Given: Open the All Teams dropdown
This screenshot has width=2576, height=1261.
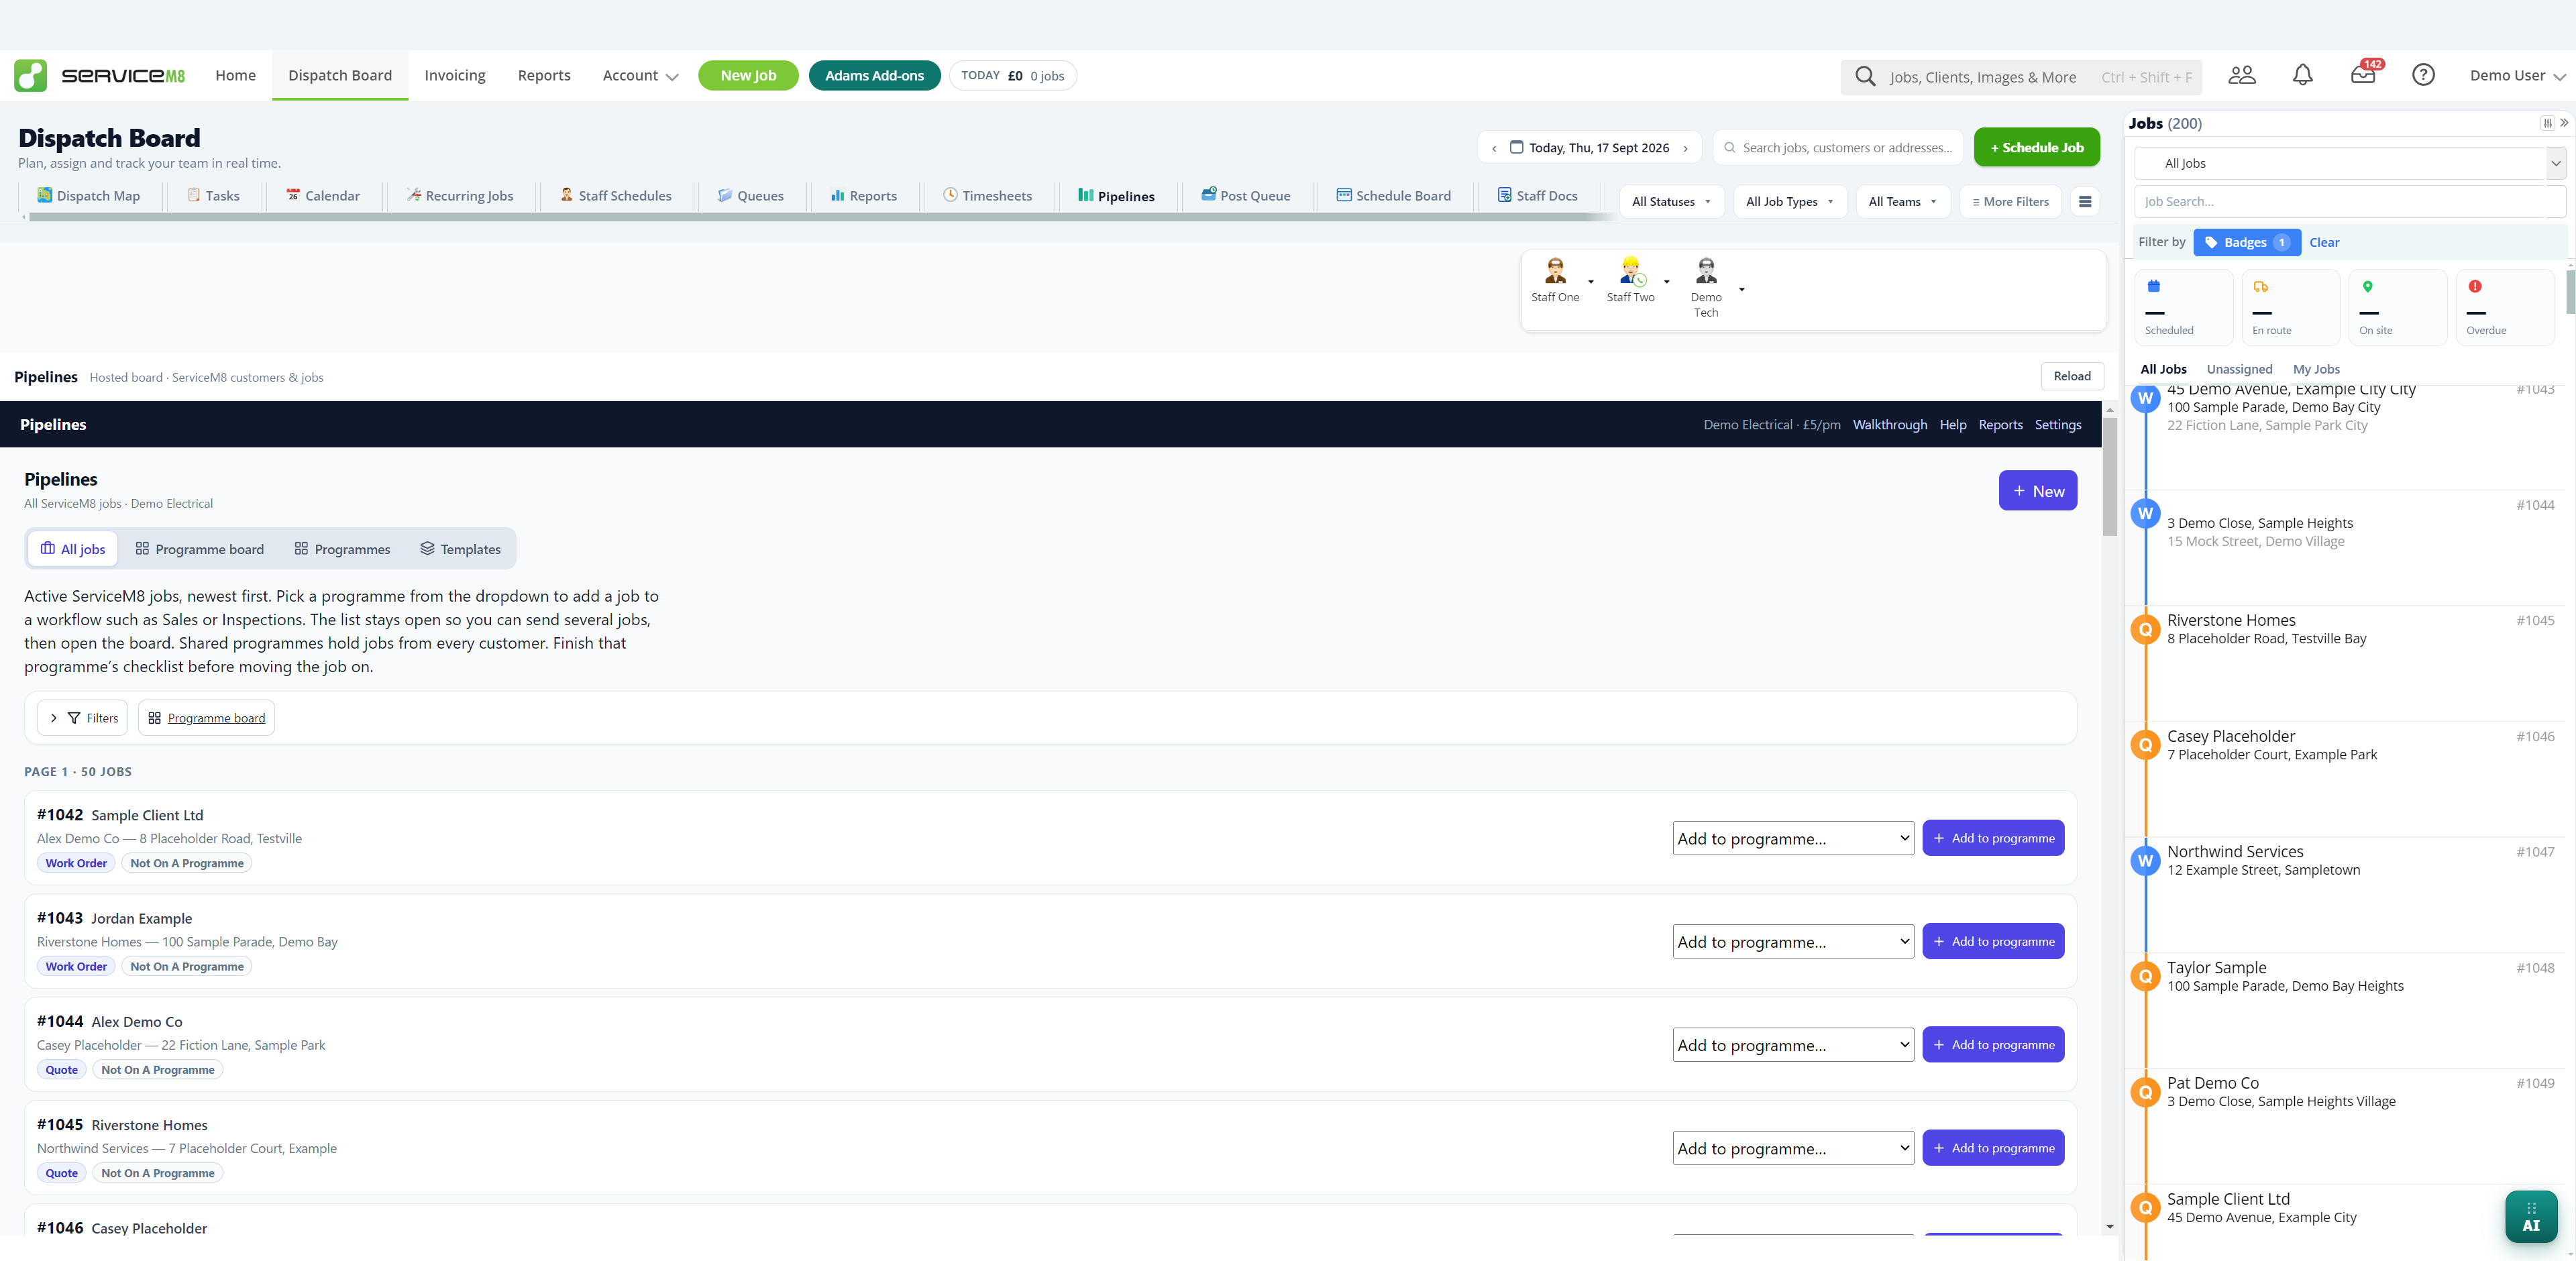Looking at the screenshot, I should [x=1903, y=202].
